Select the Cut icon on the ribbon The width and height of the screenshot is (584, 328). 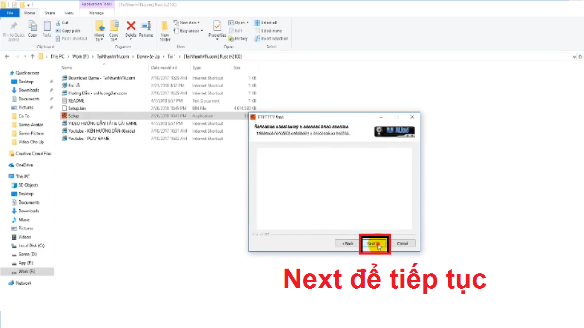59,22
